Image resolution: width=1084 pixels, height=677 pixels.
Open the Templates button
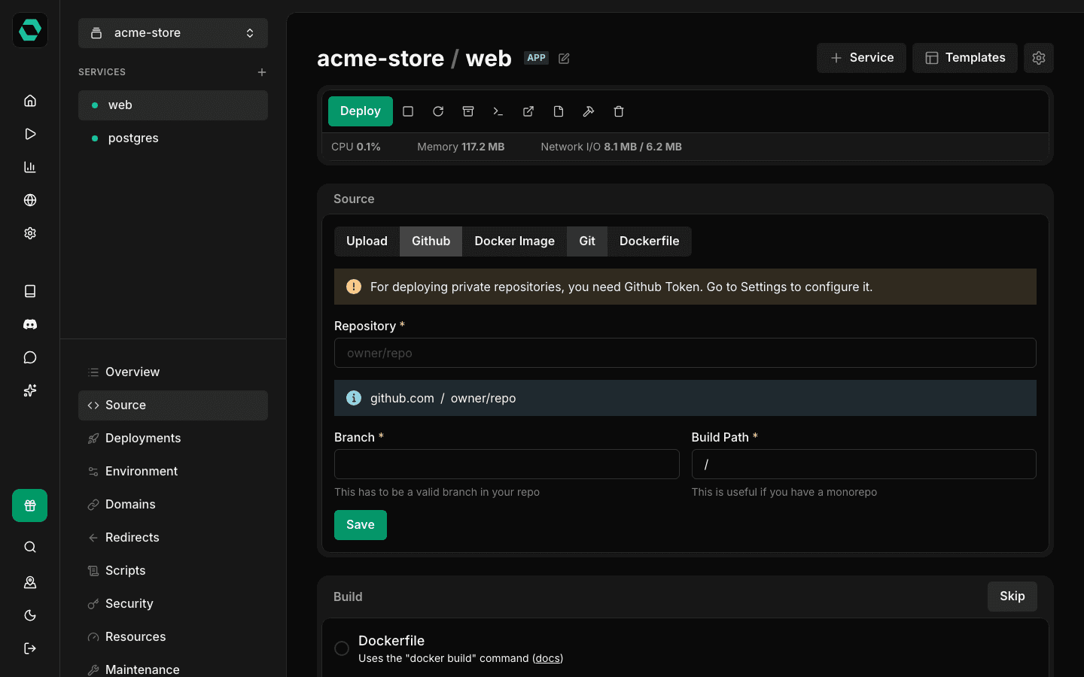pyautogui.click(x=965, y=58)
